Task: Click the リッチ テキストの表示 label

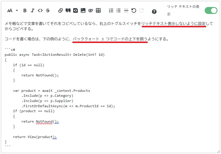Action: tap(183, 10)
